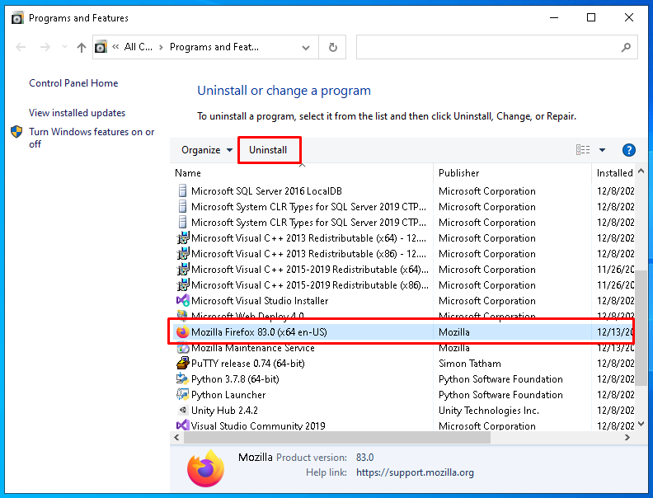Open address bar history dropdown
The width and height of the screenshot is (653, 498).
(x=306, y=48)
